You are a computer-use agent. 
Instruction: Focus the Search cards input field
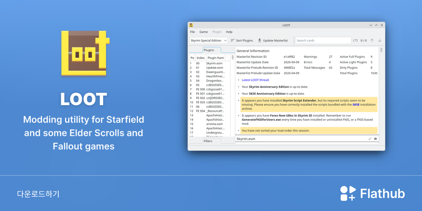[323, 40]
